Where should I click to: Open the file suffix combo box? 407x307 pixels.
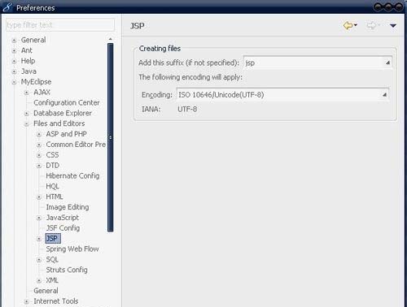tap(317, 63)
